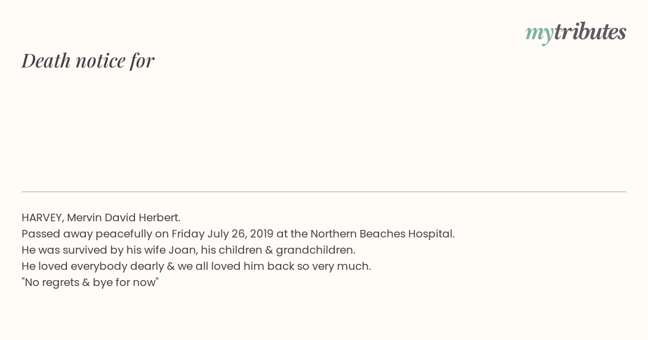The width and height of the screenshot is (648, 340).
Task: Click the name "Joan"
Action: [181, 250]
